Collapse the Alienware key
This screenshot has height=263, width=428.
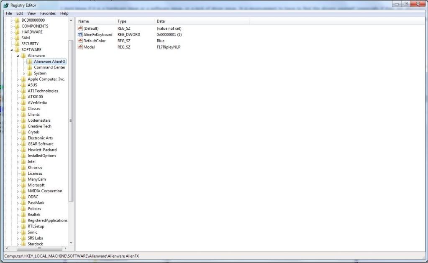pyautogui.click(x=18, y=56)
